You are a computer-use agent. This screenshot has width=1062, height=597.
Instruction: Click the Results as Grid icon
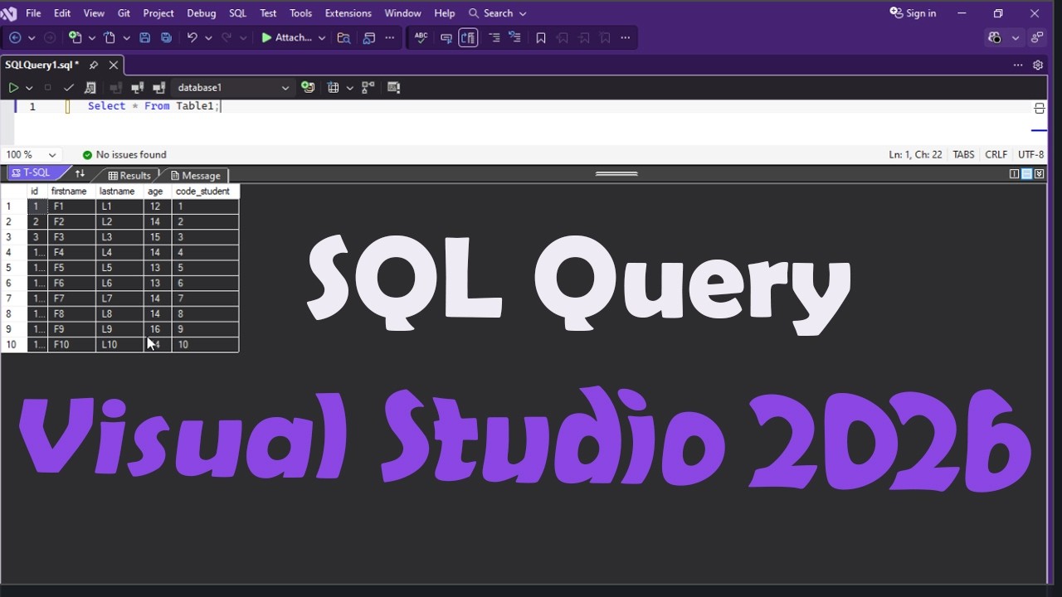tap(333, 87)
